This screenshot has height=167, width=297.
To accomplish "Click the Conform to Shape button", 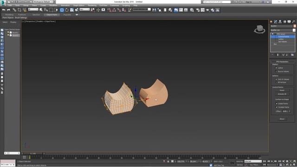I will tap(282, 99).
